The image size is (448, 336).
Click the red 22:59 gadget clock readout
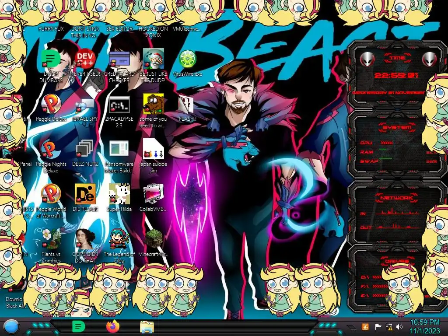point(396,75)
